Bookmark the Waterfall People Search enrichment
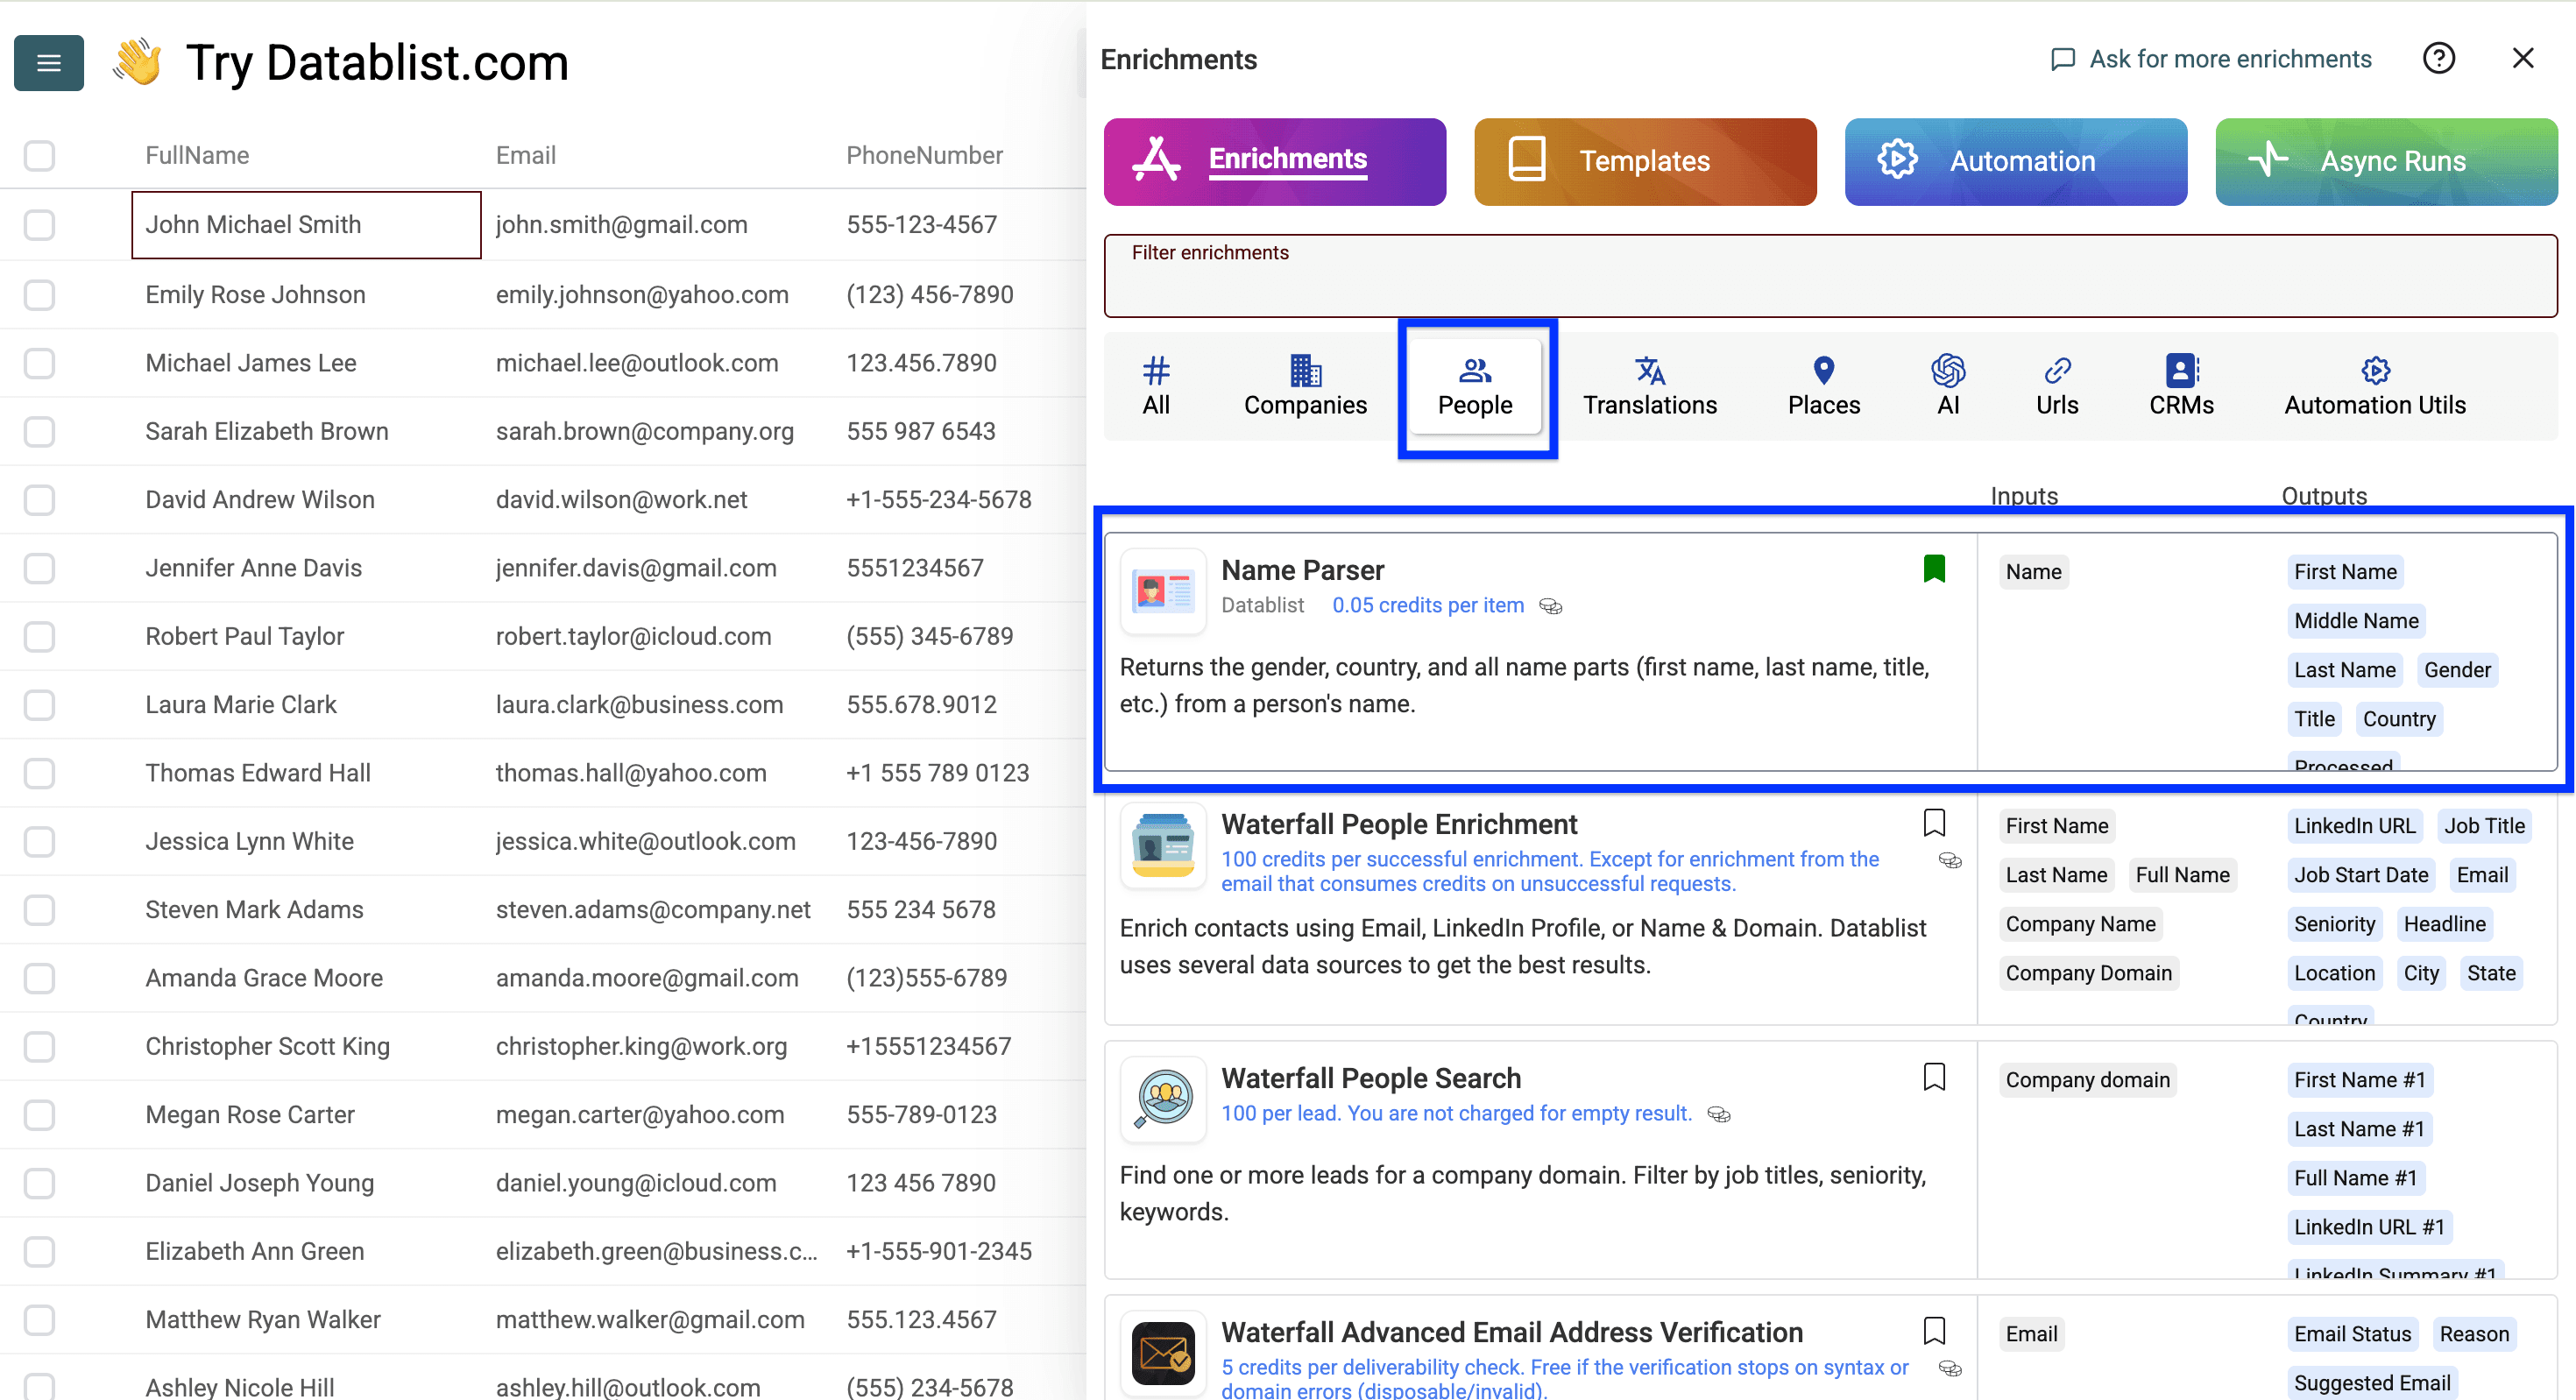2576x1400 pixels. click(1933, 1077)
